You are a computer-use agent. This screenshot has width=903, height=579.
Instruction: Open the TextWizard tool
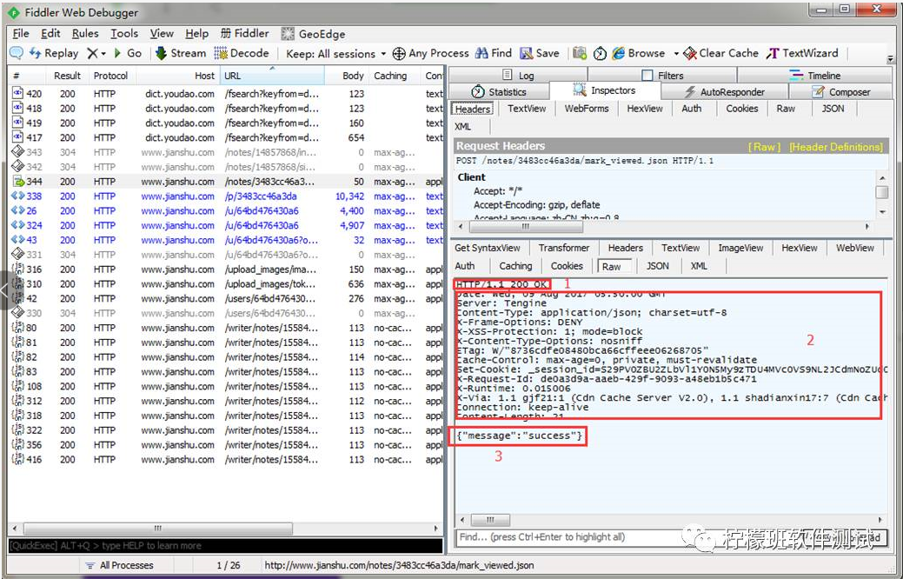coord(802,54)
